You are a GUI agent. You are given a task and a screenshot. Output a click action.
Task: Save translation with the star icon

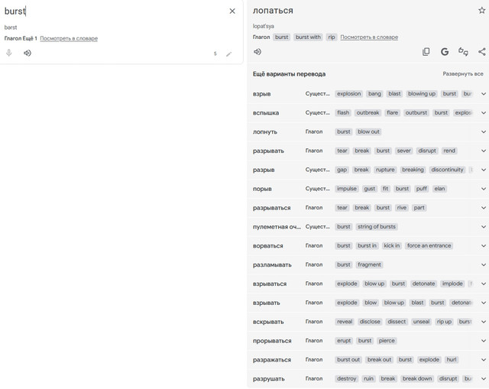pyautogui.click(x=482, y=10)
